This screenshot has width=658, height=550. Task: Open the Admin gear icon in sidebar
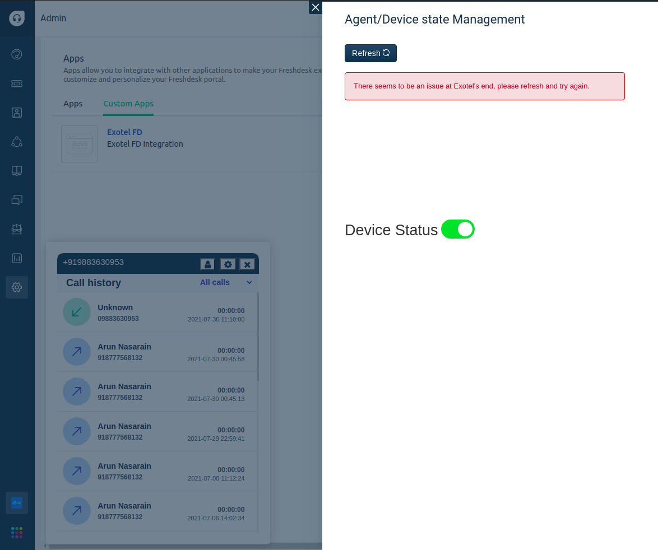point(17,287)
